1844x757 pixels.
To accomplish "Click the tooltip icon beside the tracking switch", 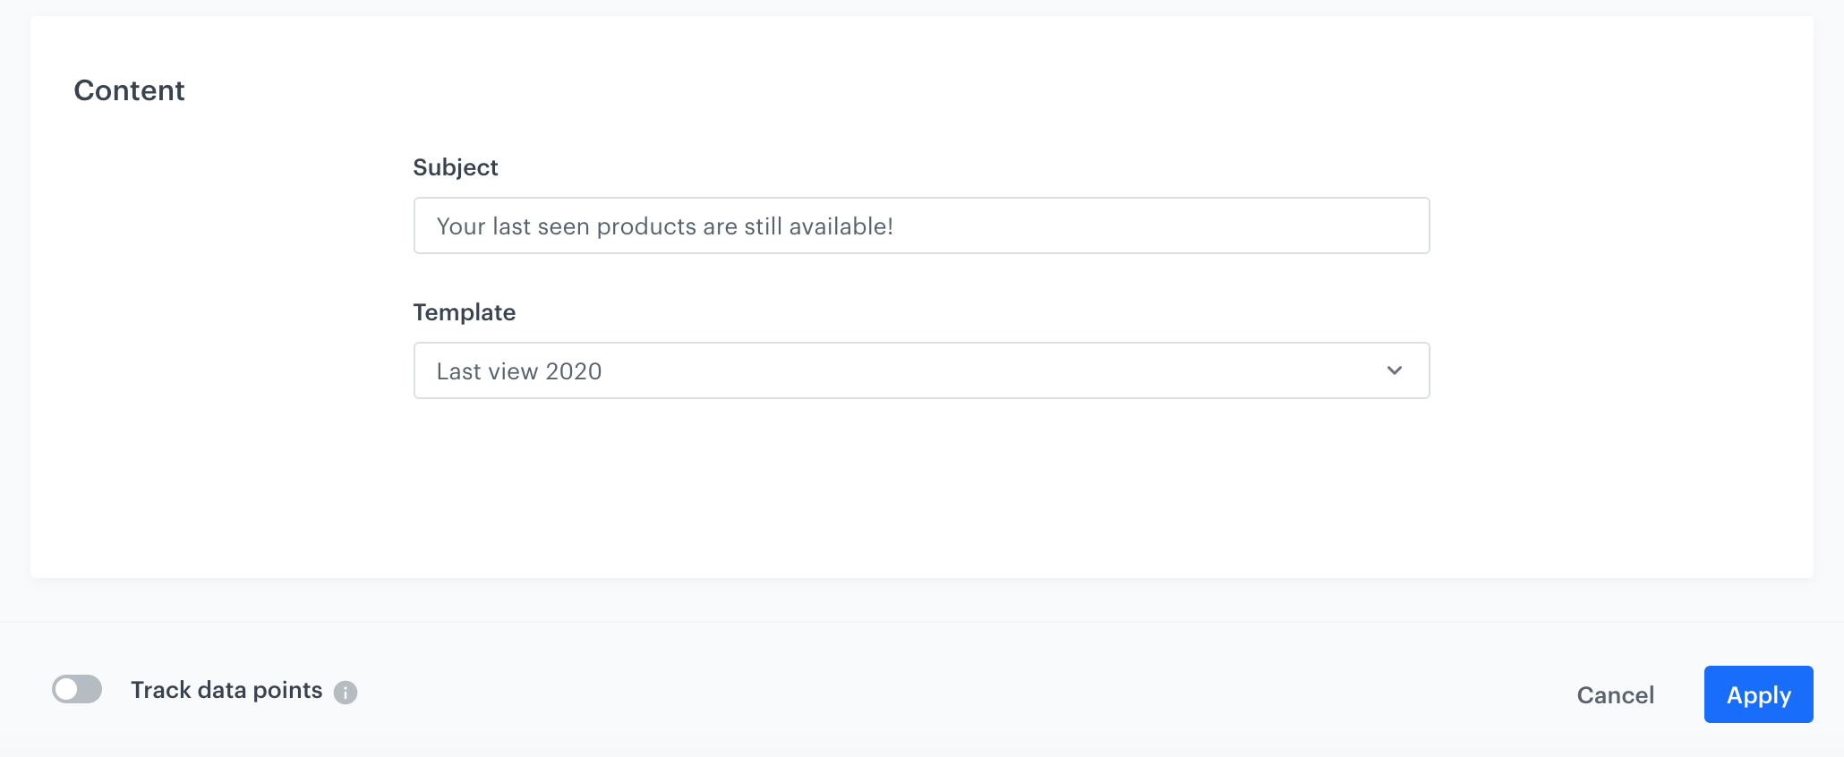I will click(346, 692).
